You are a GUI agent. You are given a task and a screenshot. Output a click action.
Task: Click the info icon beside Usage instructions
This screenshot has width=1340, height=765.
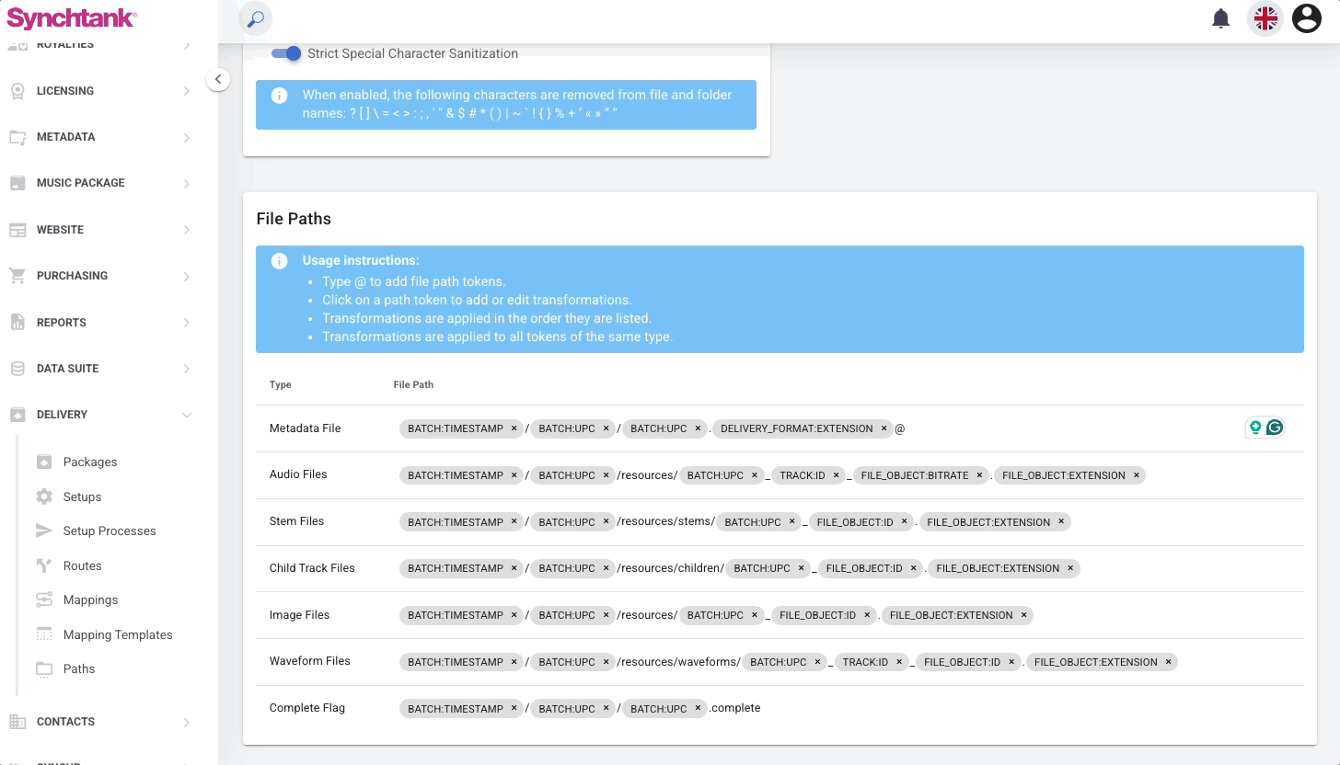[x=279, y=261]
